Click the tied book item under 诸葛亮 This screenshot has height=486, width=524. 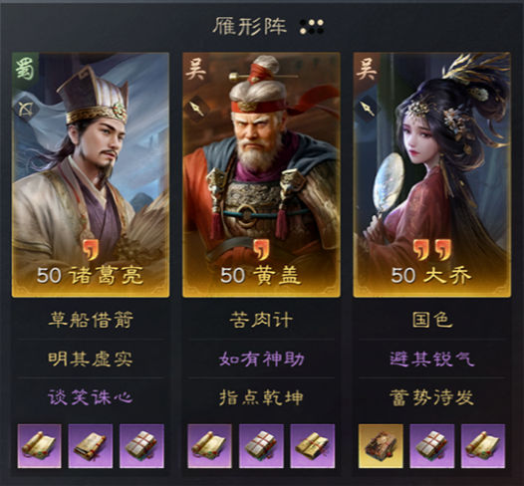141,446
